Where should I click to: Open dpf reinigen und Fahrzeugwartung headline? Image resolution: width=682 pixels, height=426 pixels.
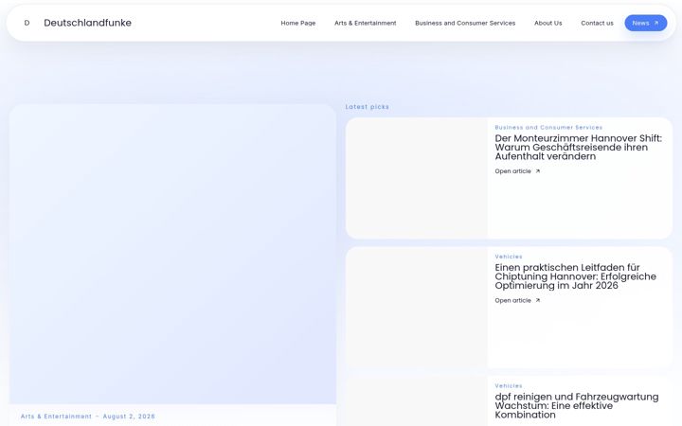pos(577,405)
